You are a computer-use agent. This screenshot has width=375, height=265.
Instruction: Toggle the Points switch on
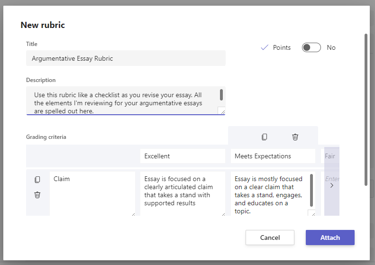[x=311, y=47]
